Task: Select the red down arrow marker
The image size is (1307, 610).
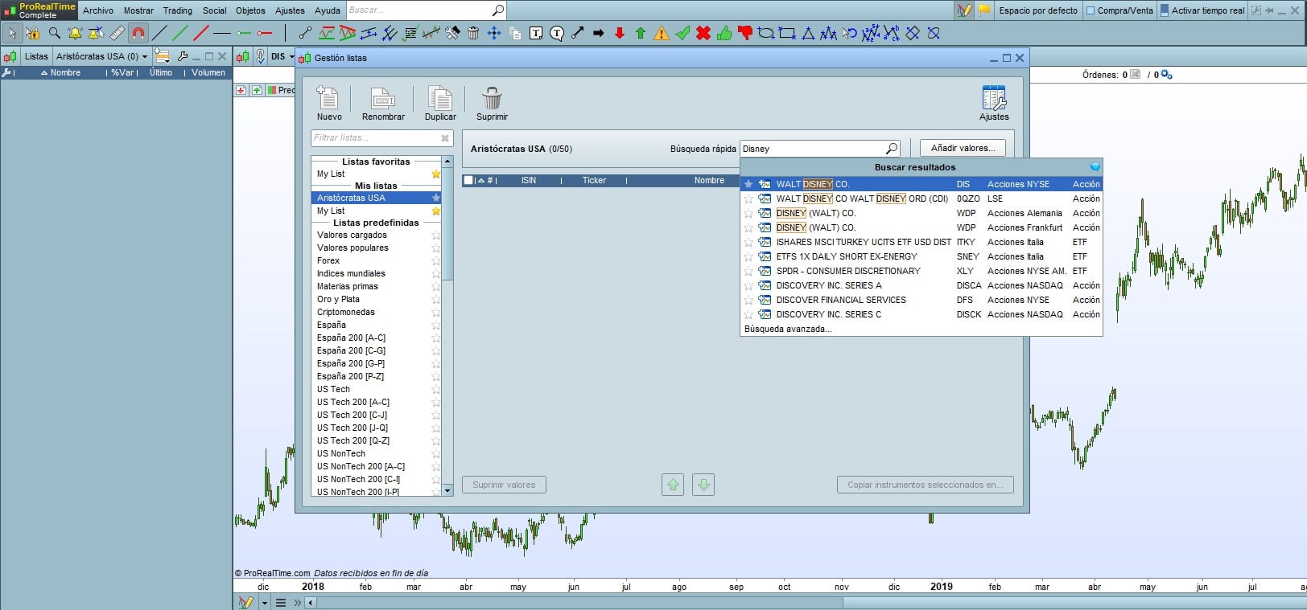Action: pos(620,33)
